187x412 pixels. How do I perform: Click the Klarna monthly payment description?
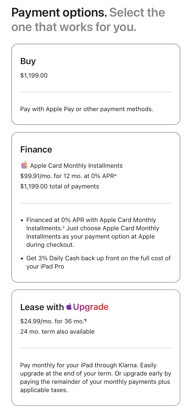pyautogui.click(x=96, y=378)
